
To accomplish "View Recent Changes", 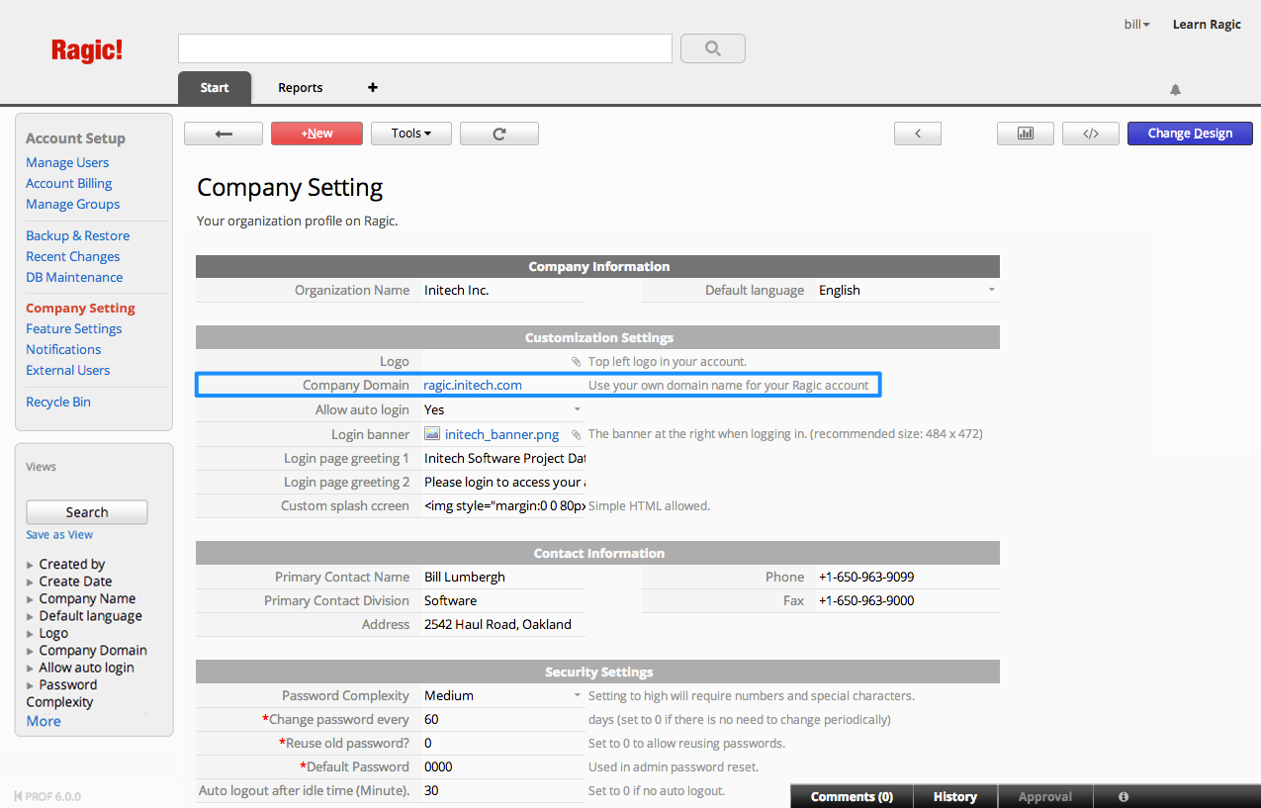I will 73,256.
